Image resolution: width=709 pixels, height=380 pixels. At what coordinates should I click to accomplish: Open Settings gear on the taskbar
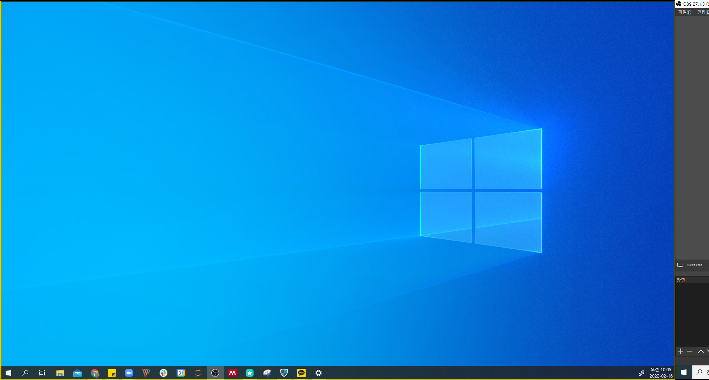click(x=319, y=373)
